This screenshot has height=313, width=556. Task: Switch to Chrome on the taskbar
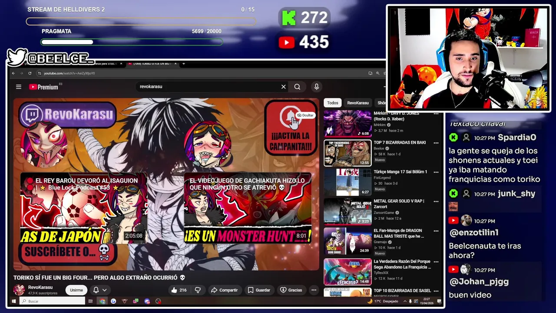click(x=102, y=301)
